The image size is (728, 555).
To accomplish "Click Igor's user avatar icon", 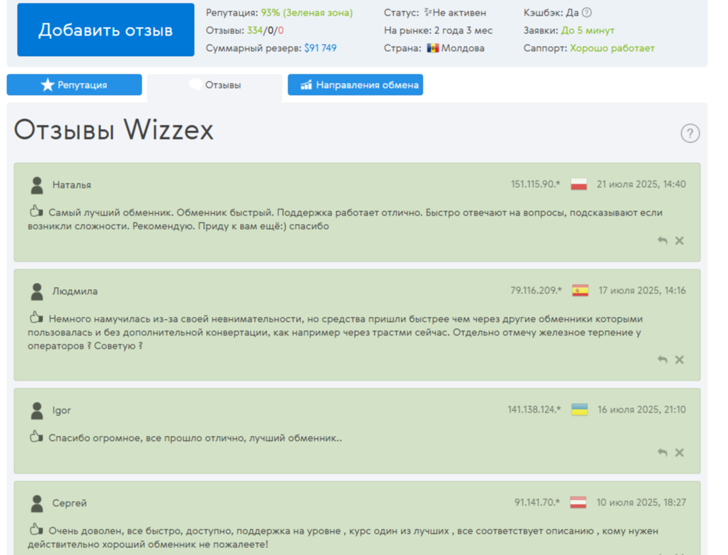I will point(37,410).
